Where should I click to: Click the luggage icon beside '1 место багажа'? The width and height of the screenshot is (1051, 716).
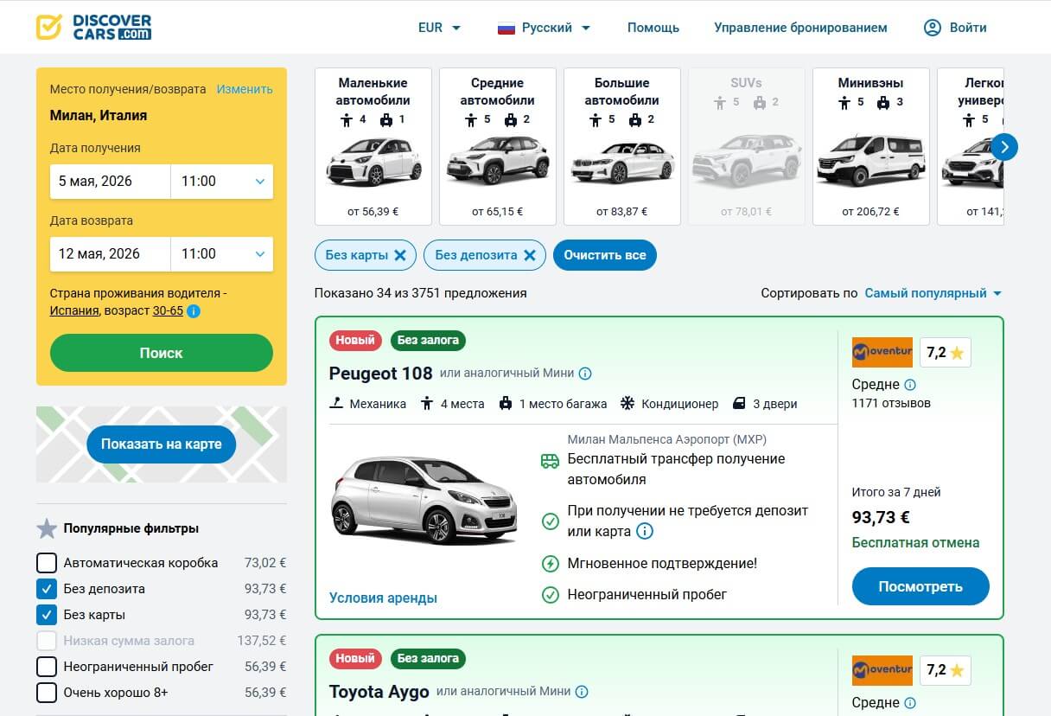click(x=505, y=403)
